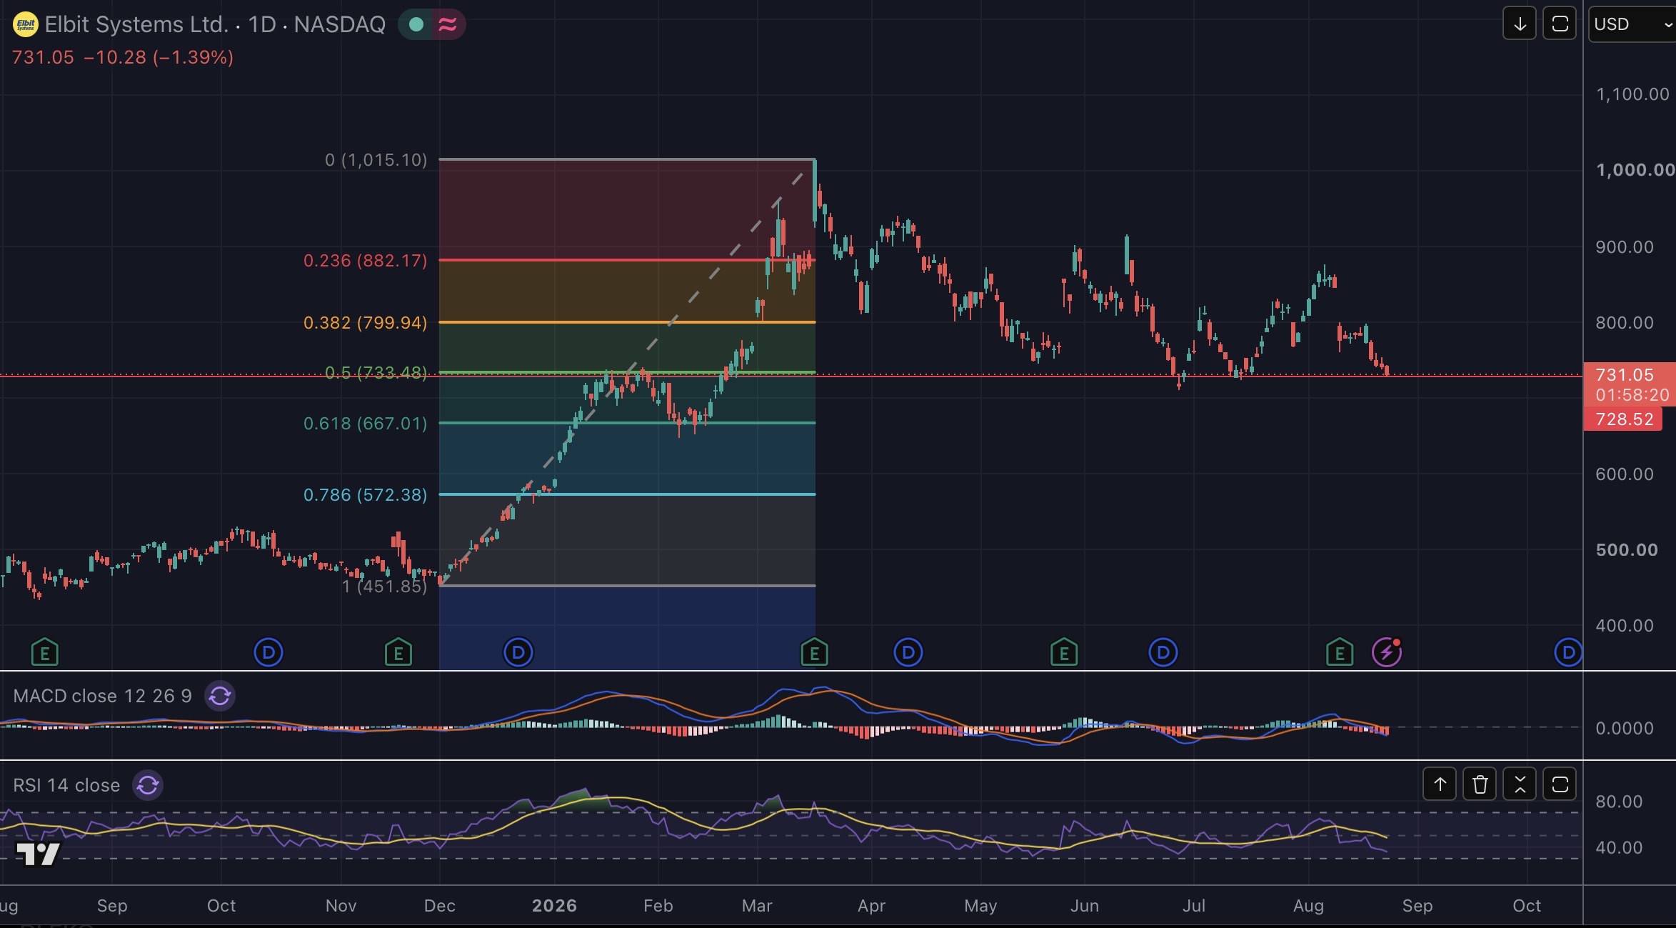The width and height of the screenshot is (1676, 928).
Task: Click the price change −10.28 (−1.39%) text
Action: (x=159, y=57)
